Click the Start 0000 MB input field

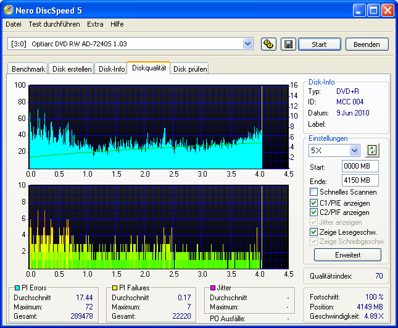pos(360,166)
